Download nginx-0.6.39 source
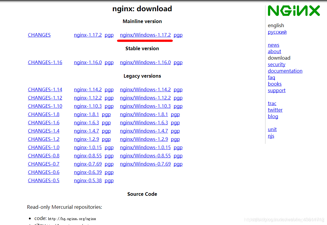 tap(88, 172)
